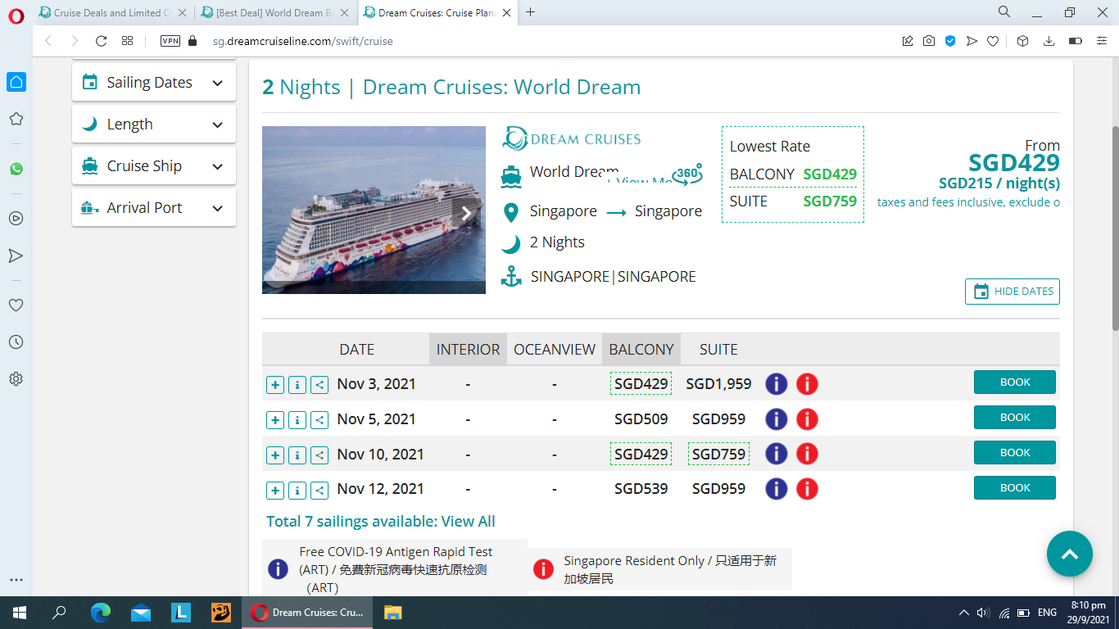View ship in 360 icon
The image size is (1119, 629).
click(687, 174)
